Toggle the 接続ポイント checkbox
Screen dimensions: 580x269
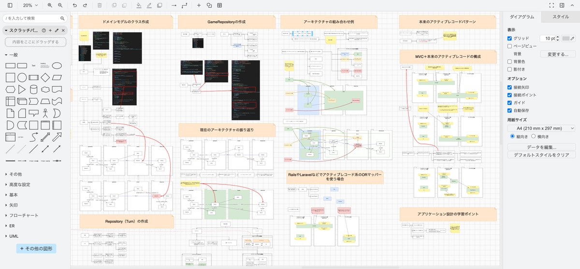pos(509,95)
